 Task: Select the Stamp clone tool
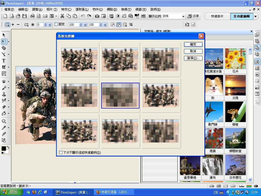[4, 94]
